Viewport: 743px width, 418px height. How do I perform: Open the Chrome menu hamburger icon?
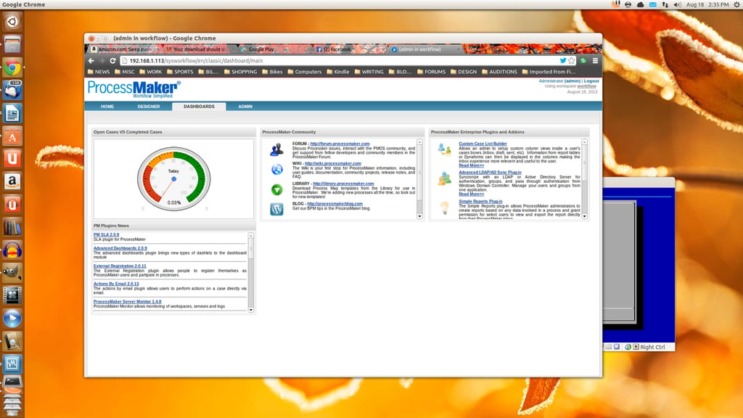tap(595, 61)
